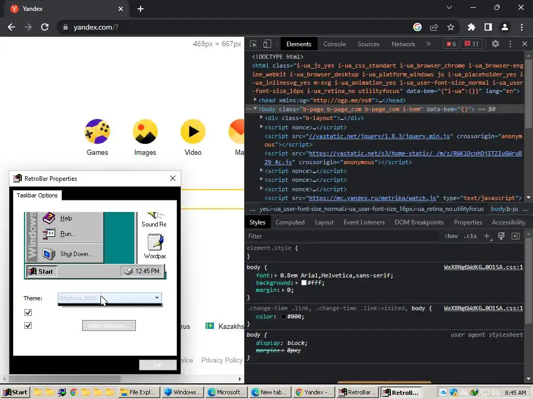Toggle the device toolbar icon in DevTools
Image resolution: width=533 pixels, height=399 pixels.
[267, 44]
